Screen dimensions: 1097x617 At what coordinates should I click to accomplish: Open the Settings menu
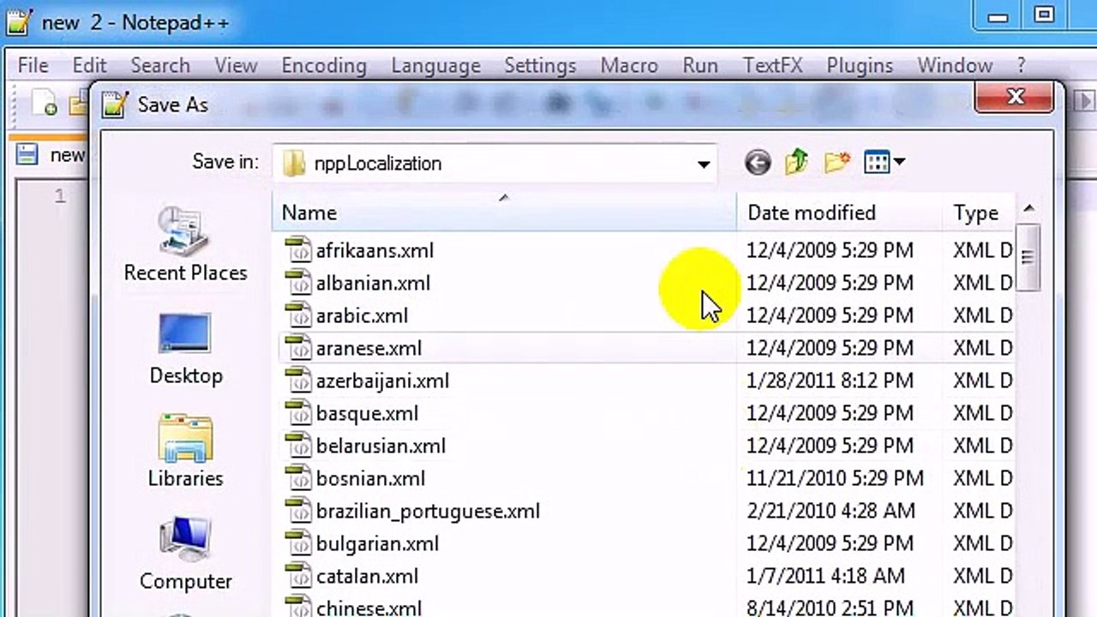pos(540,65)
